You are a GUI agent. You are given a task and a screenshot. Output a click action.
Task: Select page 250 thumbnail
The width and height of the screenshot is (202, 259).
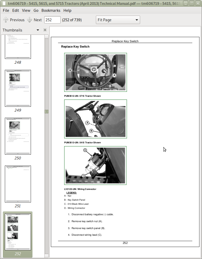tap(18, 136)
